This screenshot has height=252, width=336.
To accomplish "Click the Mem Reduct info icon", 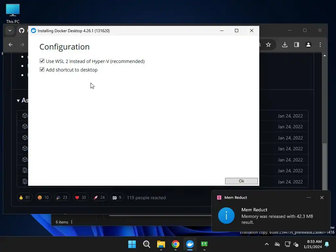I will point(226,216).
